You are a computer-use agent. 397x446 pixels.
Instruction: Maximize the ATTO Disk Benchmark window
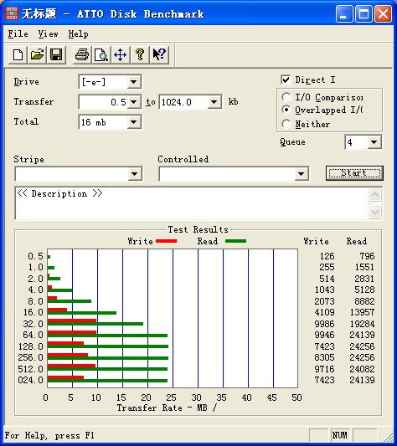coord(363,13)
